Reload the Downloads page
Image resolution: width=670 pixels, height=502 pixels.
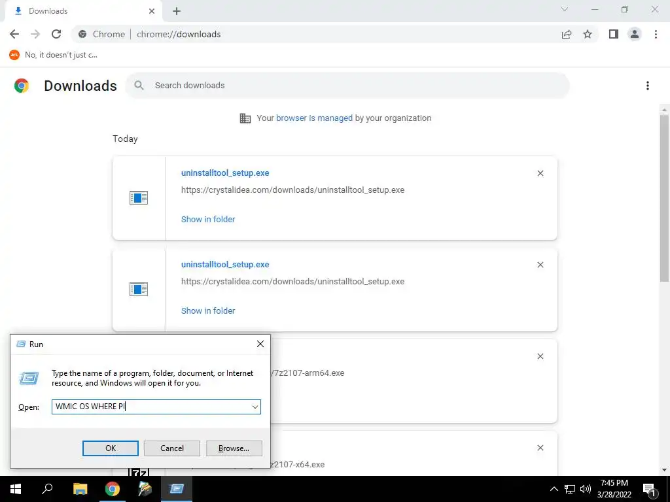(56, 34)
